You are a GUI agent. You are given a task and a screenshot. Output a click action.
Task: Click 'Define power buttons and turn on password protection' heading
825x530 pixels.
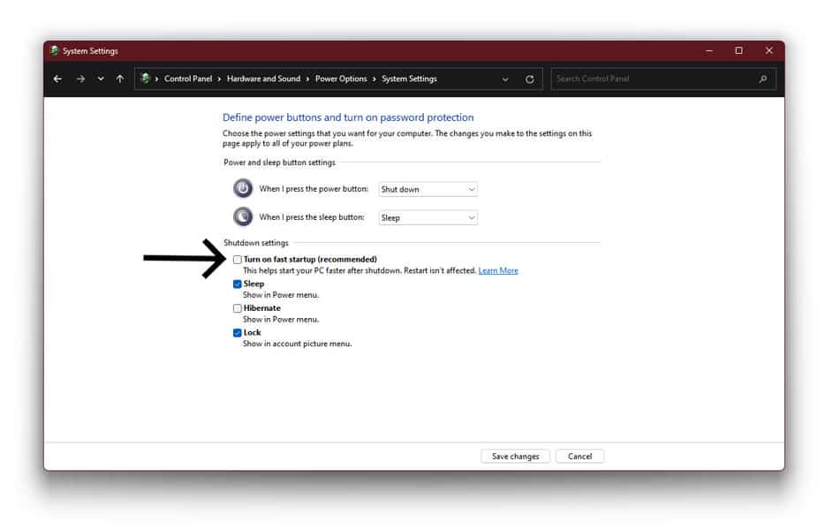348,117
